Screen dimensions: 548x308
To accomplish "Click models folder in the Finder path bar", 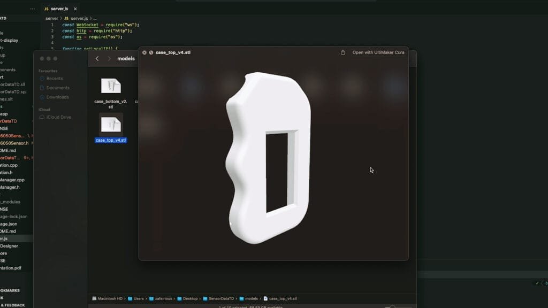I will pos(249,298).
